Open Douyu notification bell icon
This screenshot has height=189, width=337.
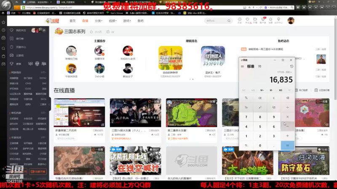tap(270, 20)
